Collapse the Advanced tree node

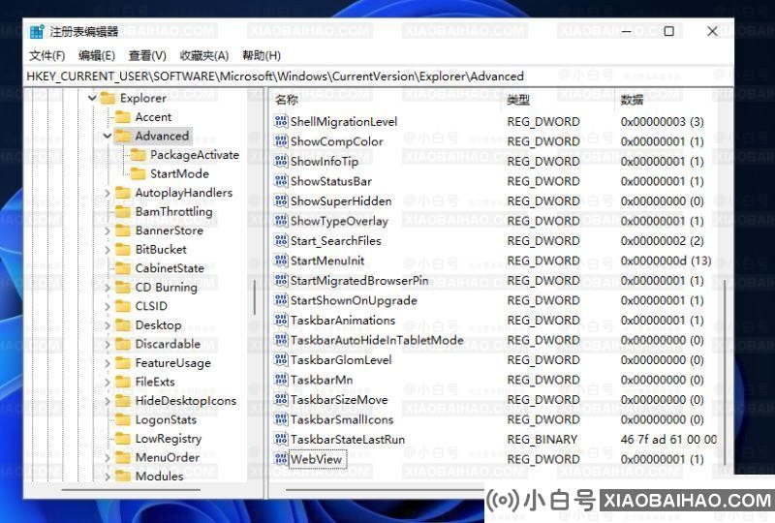pyautogui.click(x=108, y=136)
